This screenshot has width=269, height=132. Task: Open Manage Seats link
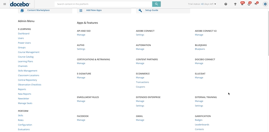click(25, 103)
